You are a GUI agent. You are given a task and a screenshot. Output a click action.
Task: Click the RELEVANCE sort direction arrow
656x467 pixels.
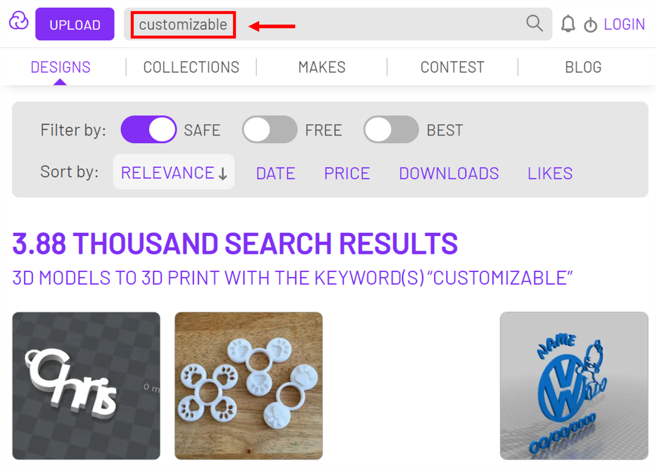tap(223, 173)
